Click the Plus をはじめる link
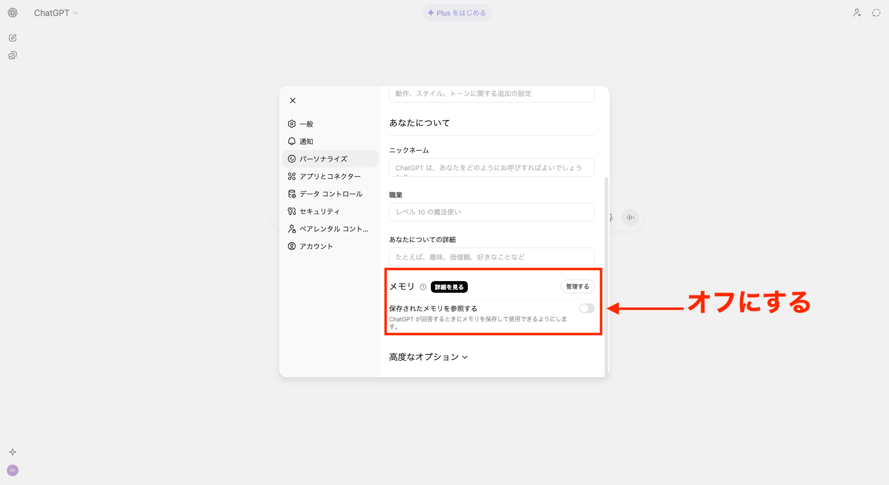The width and height of the screenshot is (889, 485). pos(457,13)
